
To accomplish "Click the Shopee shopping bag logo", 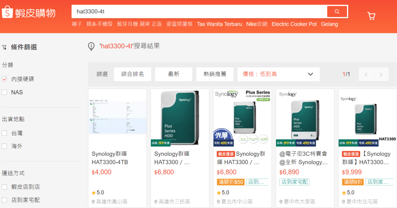I will pos(8,12).
